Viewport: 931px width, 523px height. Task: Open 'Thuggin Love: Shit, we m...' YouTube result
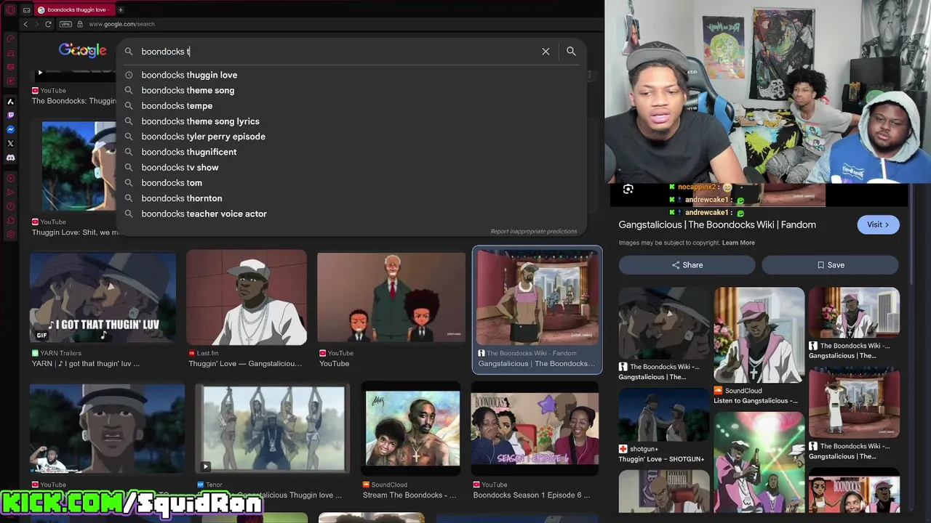tap(75, 232)
